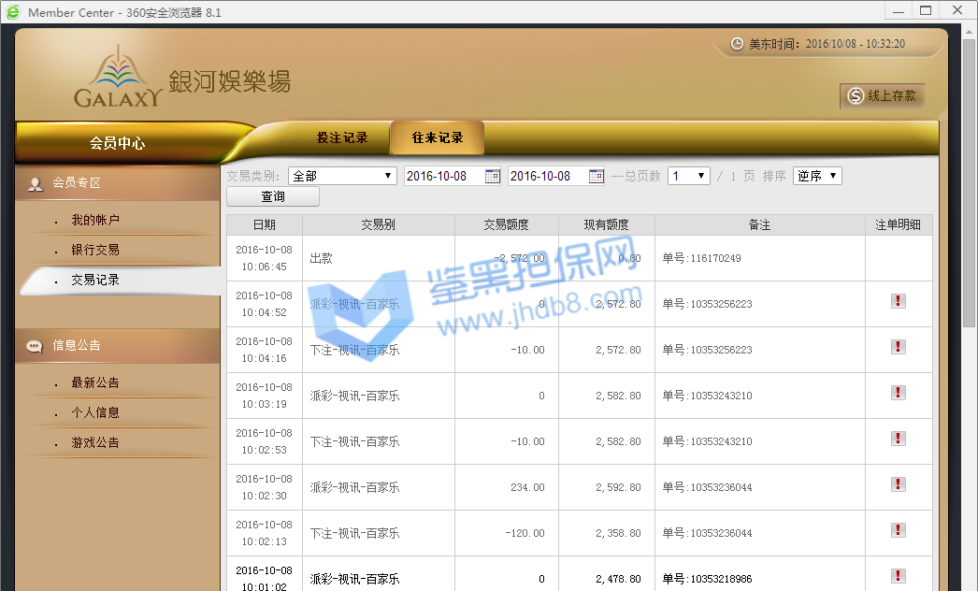Select the 往来记录 tab
The height and width of the screenshot is (591, 978).
tap(438, 137)
